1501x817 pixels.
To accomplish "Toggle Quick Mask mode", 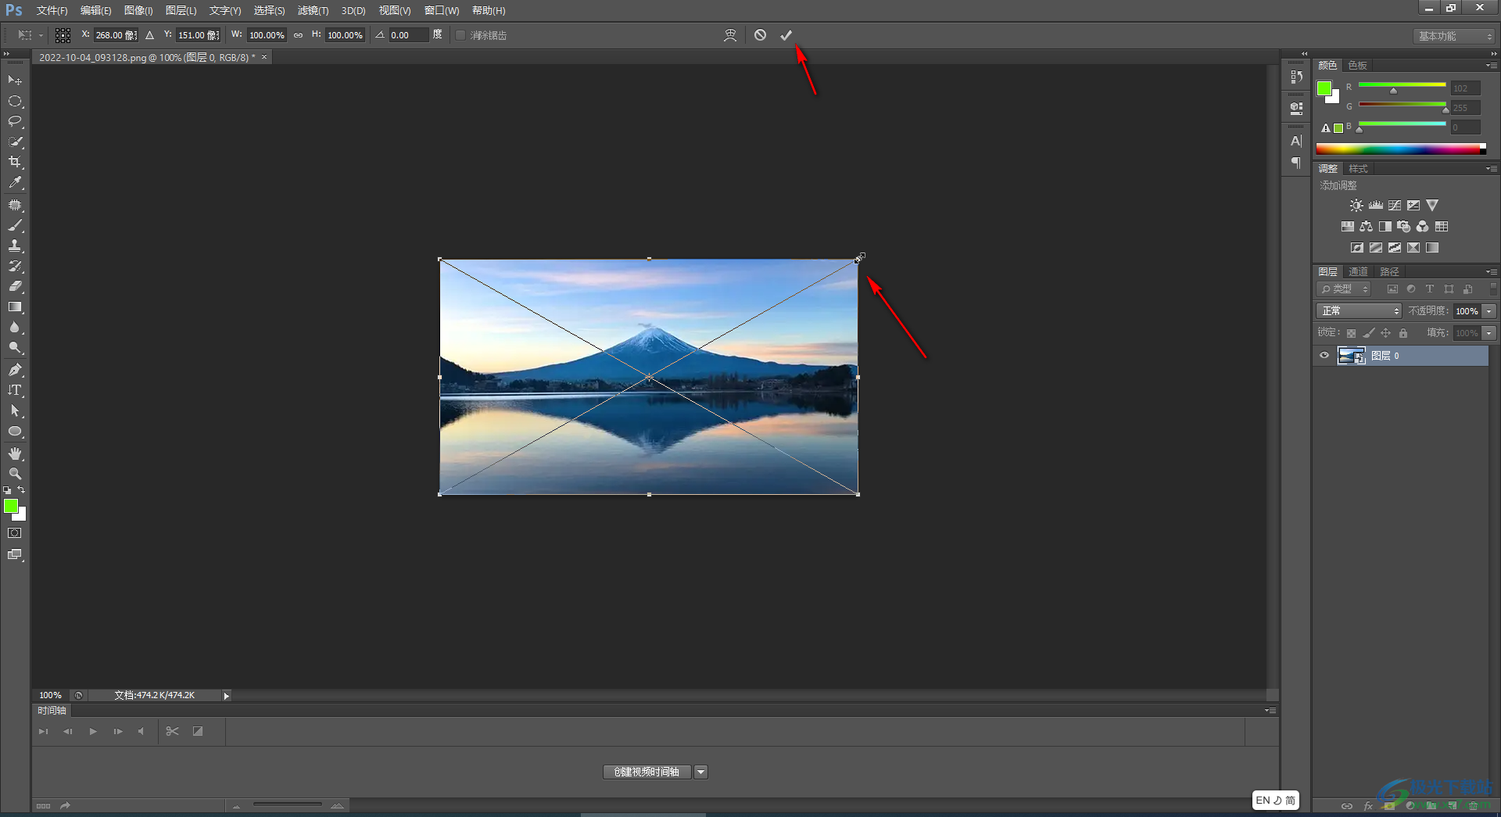I will [x=15, y=533].
